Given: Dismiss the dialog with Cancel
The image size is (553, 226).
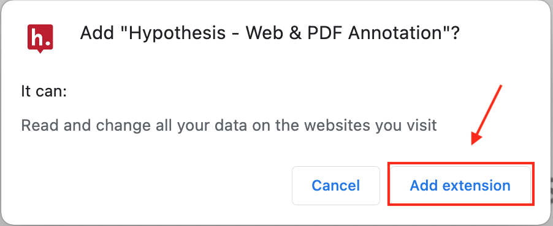Looking at the screenshot, I should click(336, 185).
